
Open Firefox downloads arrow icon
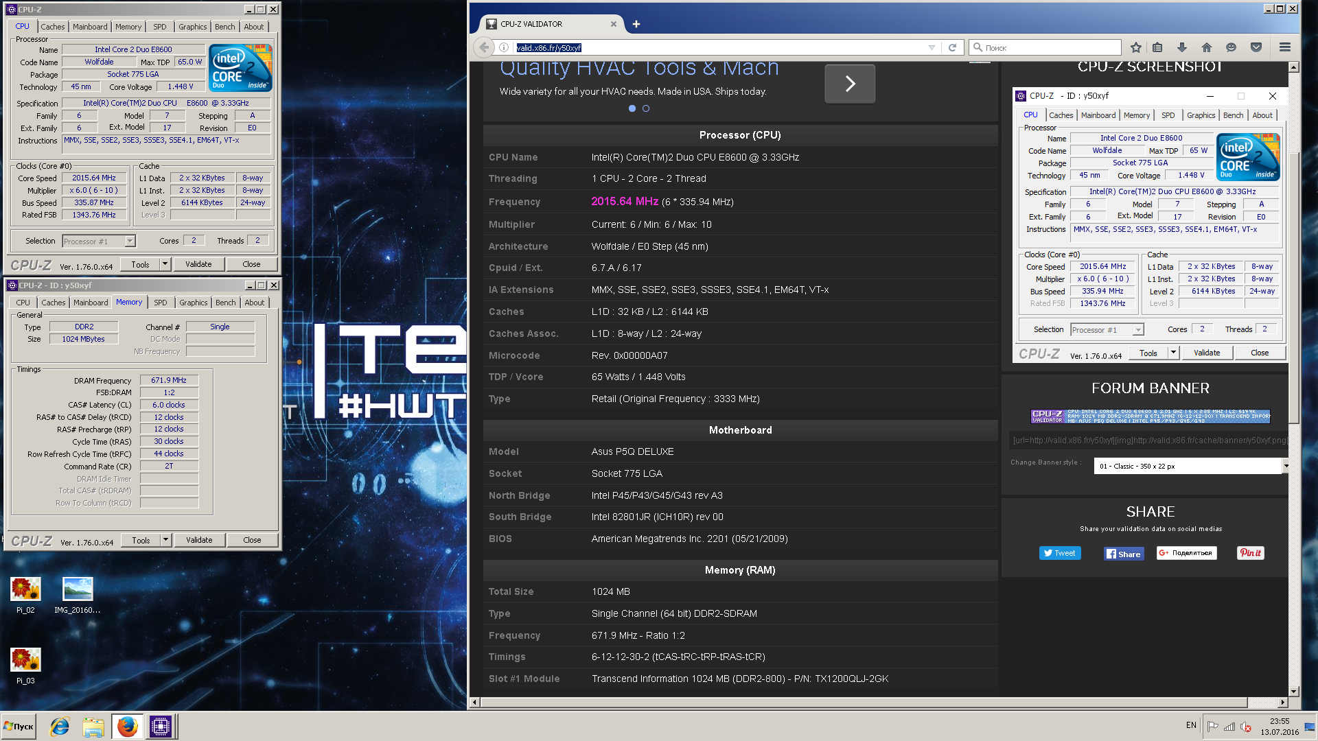point(1181,47)
